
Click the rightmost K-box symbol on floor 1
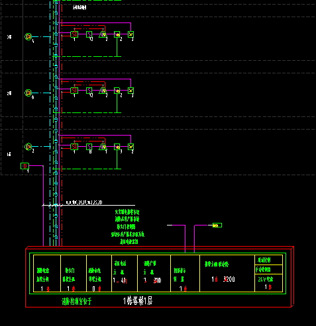click(x=131, y=147)
